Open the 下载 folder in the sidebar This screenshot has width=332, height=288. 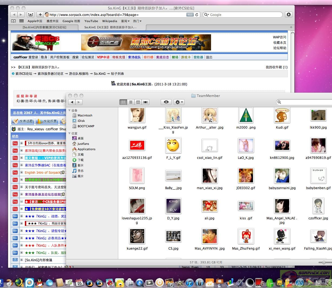81,160
